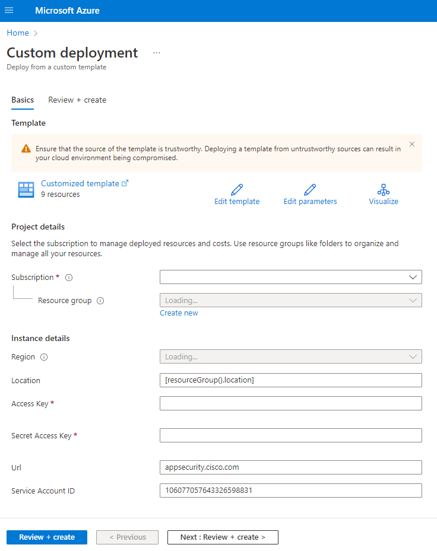Click the Edit parameters pencil icon

coord(310,190)
